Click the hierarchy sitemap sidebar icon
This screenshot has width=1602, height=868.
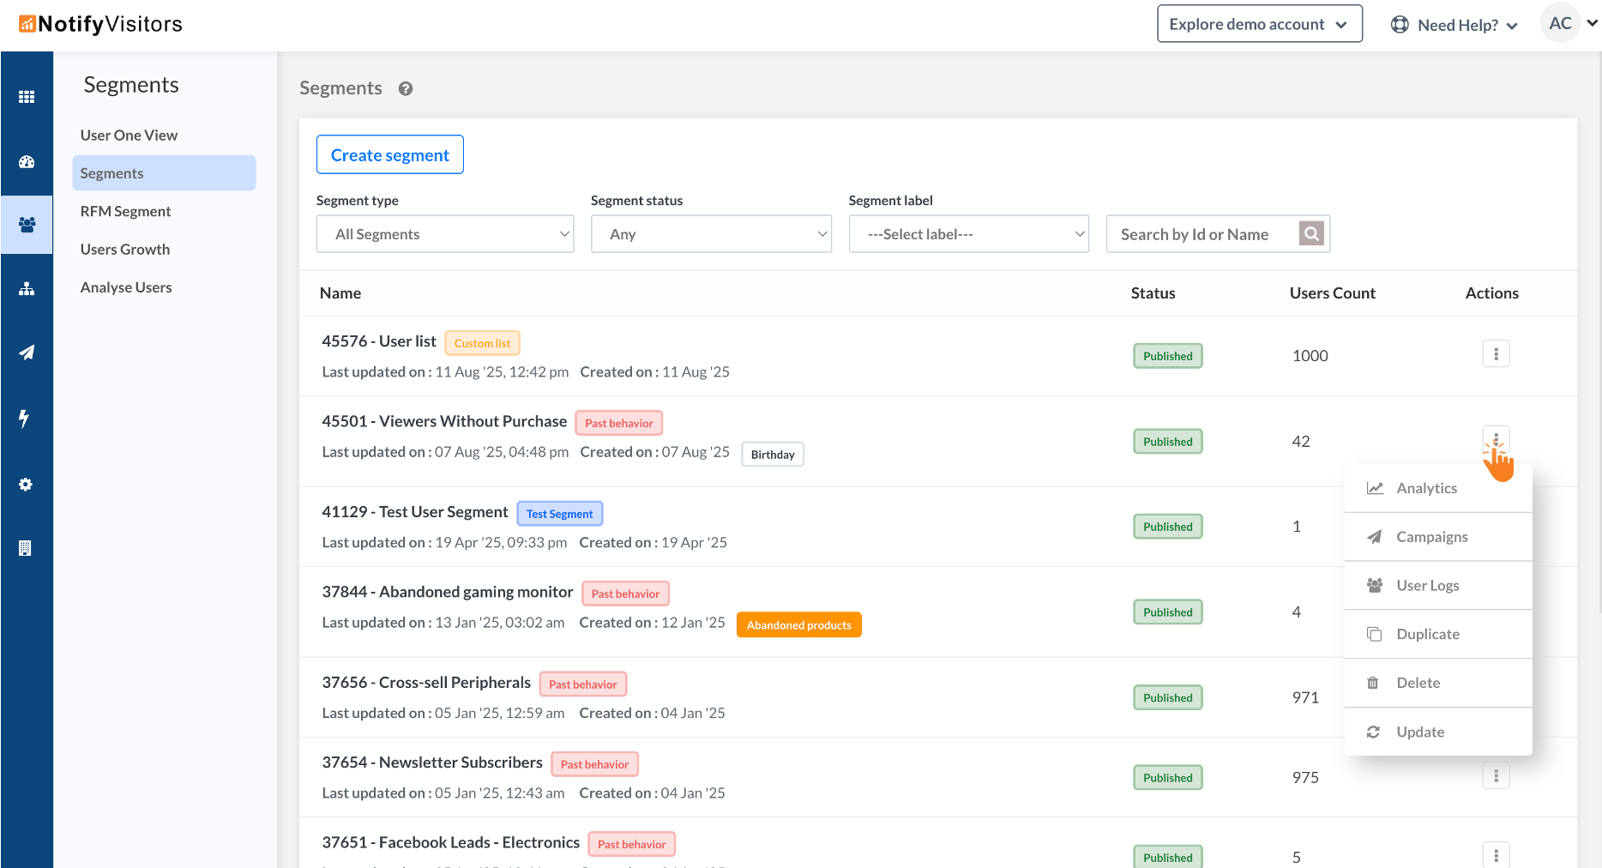tap(27, 289)
